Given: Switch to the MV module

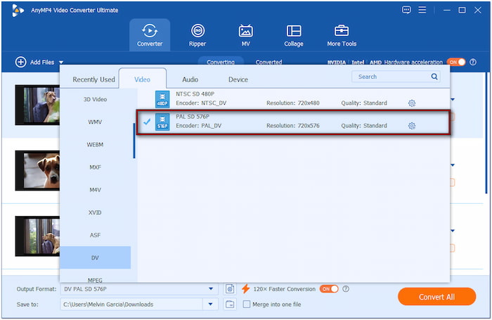Looking at the screenshot, I should click(x=246, y=35).
